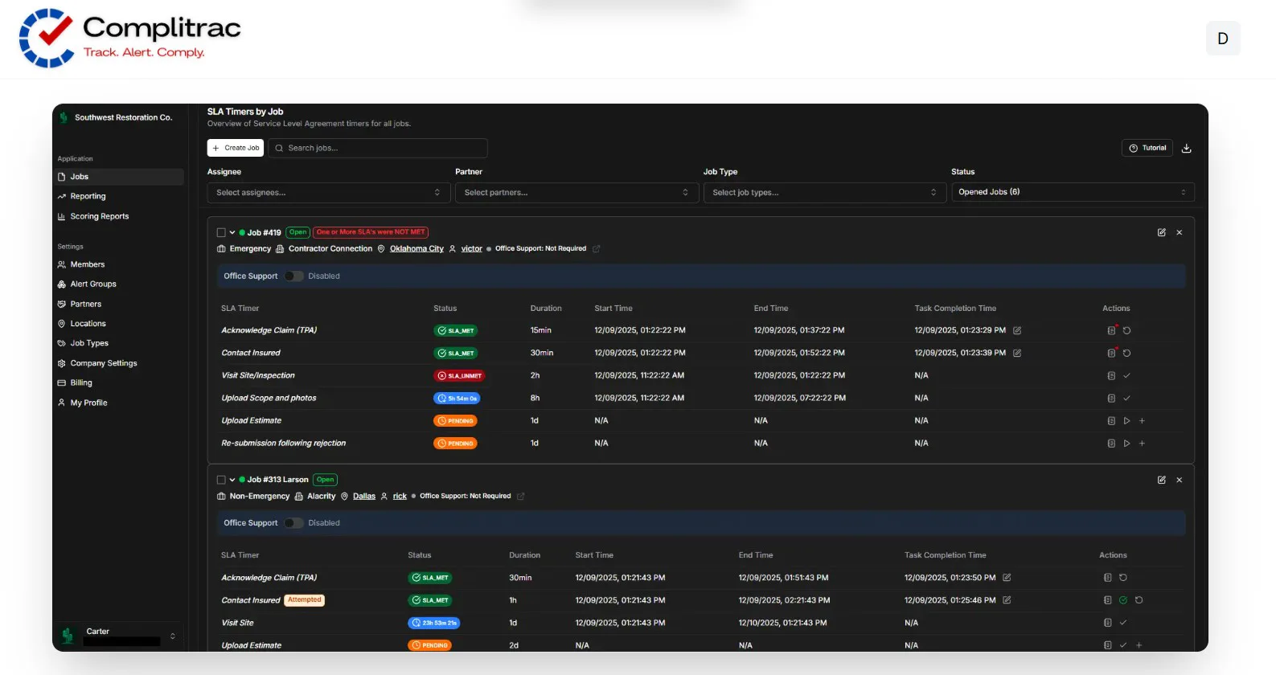Viewport: 1276px width, 675px height.
Task: Select the Job #419 checkbox
Action: pos(221,232)
